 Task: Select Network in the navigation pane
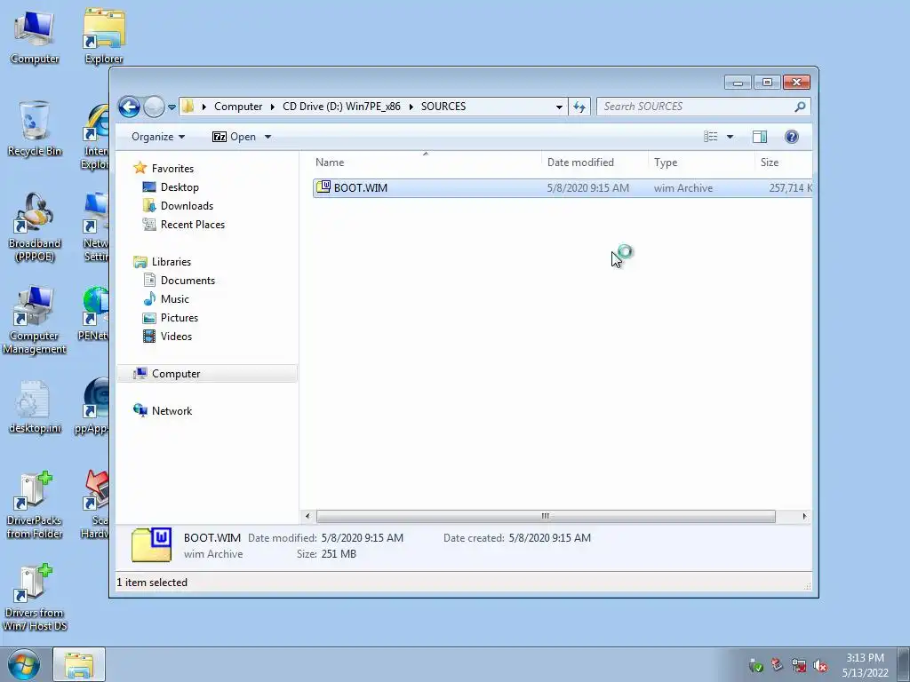click(x=172, y=410)
